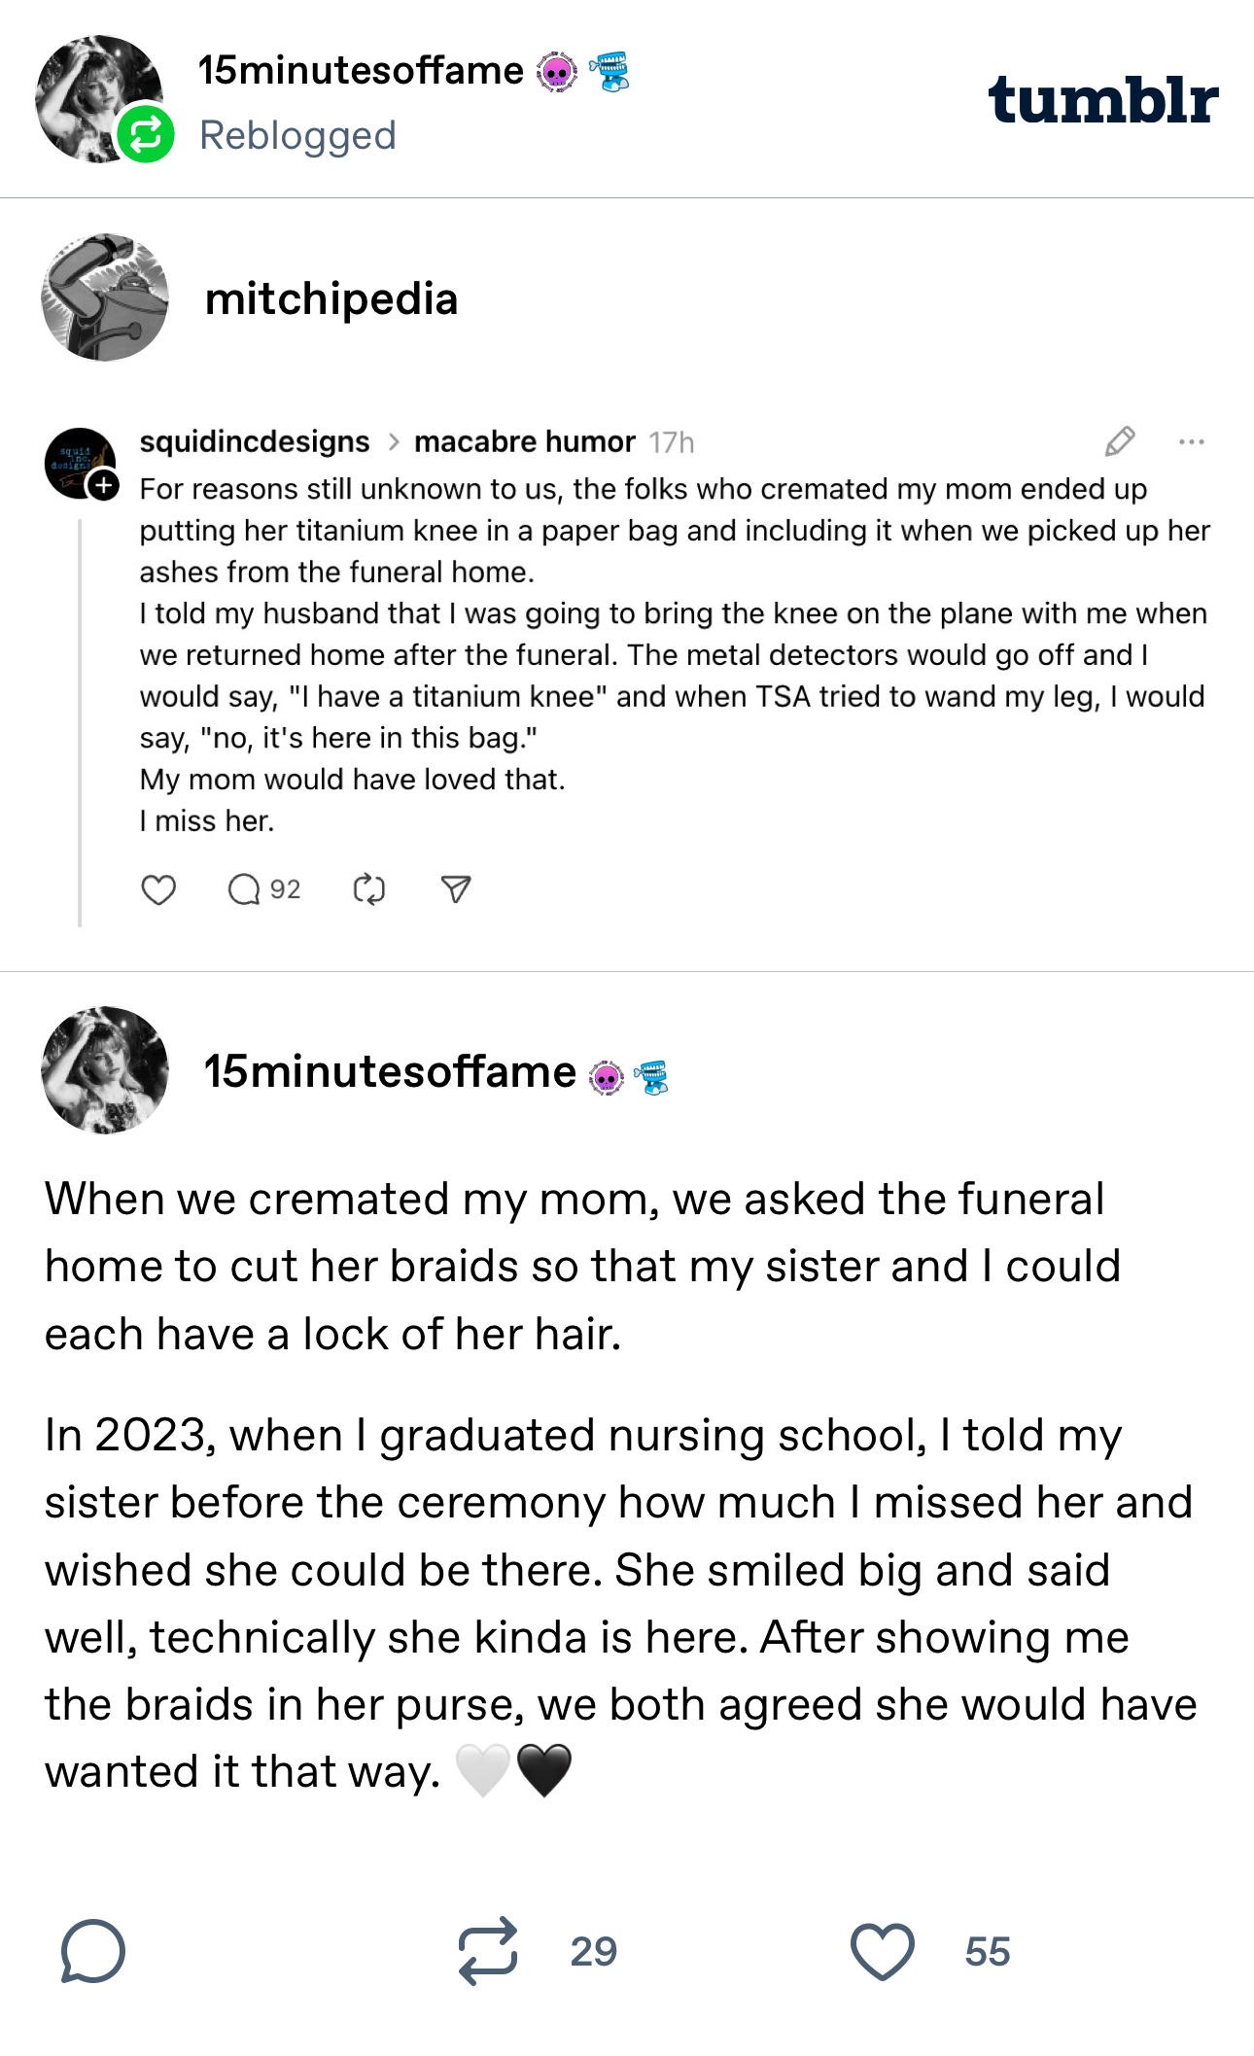Click the pink skull badge in header
This screenshot has height=2056, width=1254.
click(x=557, y=72)
